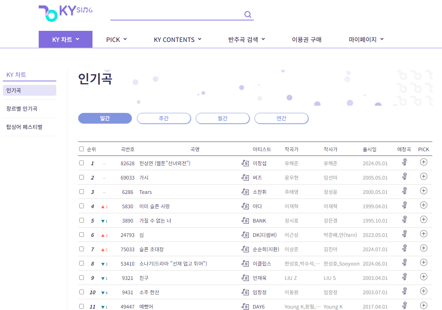Add 이미 슬픈 사랑 to PICK
Screen dimensions: 442x310
(424, 205)
